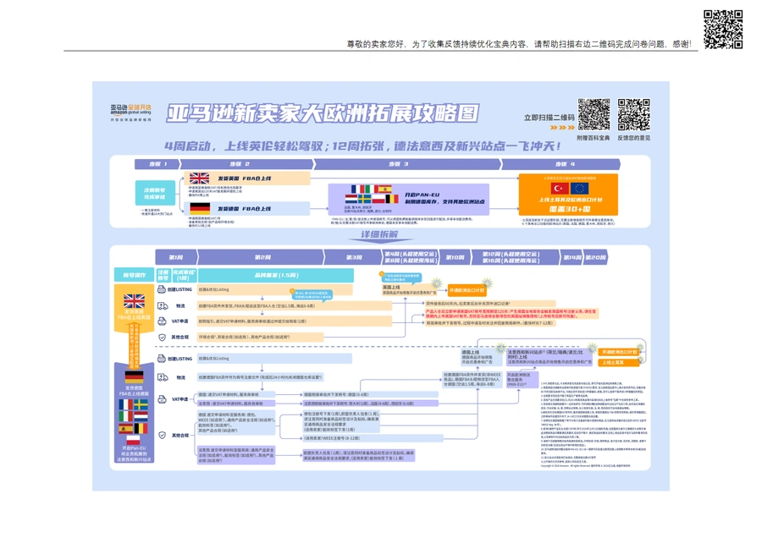Click the Netherlands flag in the PAN-EU box

pyautogui.click(x=351, y=199)
